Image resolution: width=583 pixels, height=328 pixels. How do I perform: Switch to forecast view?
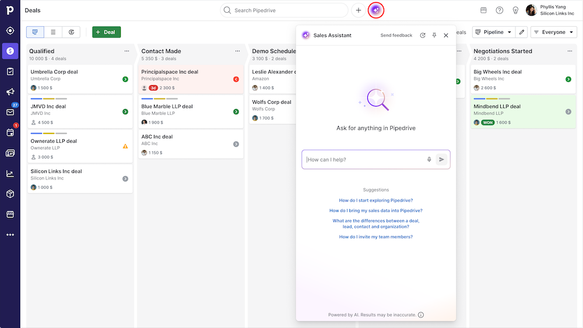[x=71, y=32]
